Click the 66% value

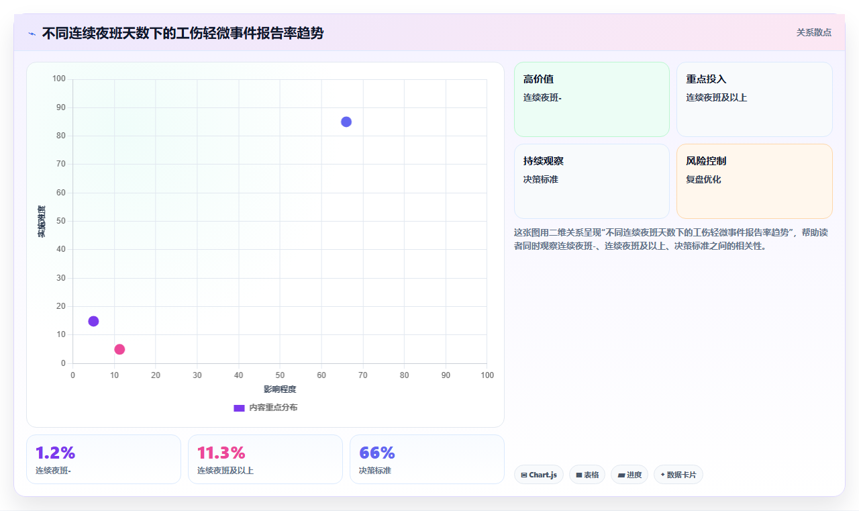click(377, 453)
